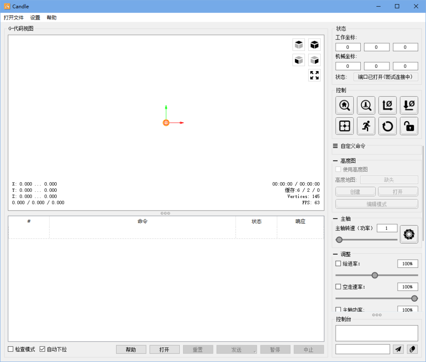The image size is (426, 362).
Task: Collapse the 高度图 section
Action: click(x=335, y=161)
